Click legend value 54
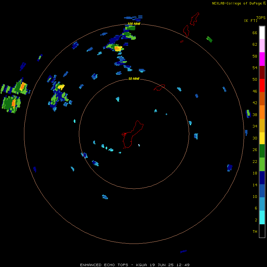267x267 pixels. pos(255,68)
